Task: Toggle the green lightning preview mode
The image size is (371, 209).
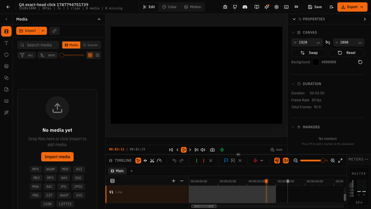Action: tap(222, 150)
